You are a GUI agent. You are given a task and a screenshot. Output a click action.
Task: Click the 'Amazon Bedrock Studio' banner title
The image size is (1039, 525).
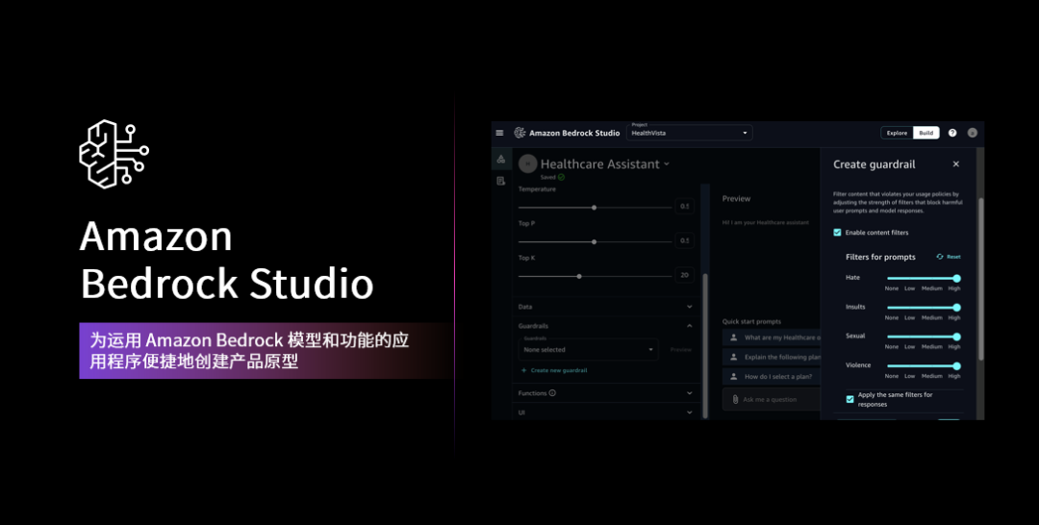(227, 261)
